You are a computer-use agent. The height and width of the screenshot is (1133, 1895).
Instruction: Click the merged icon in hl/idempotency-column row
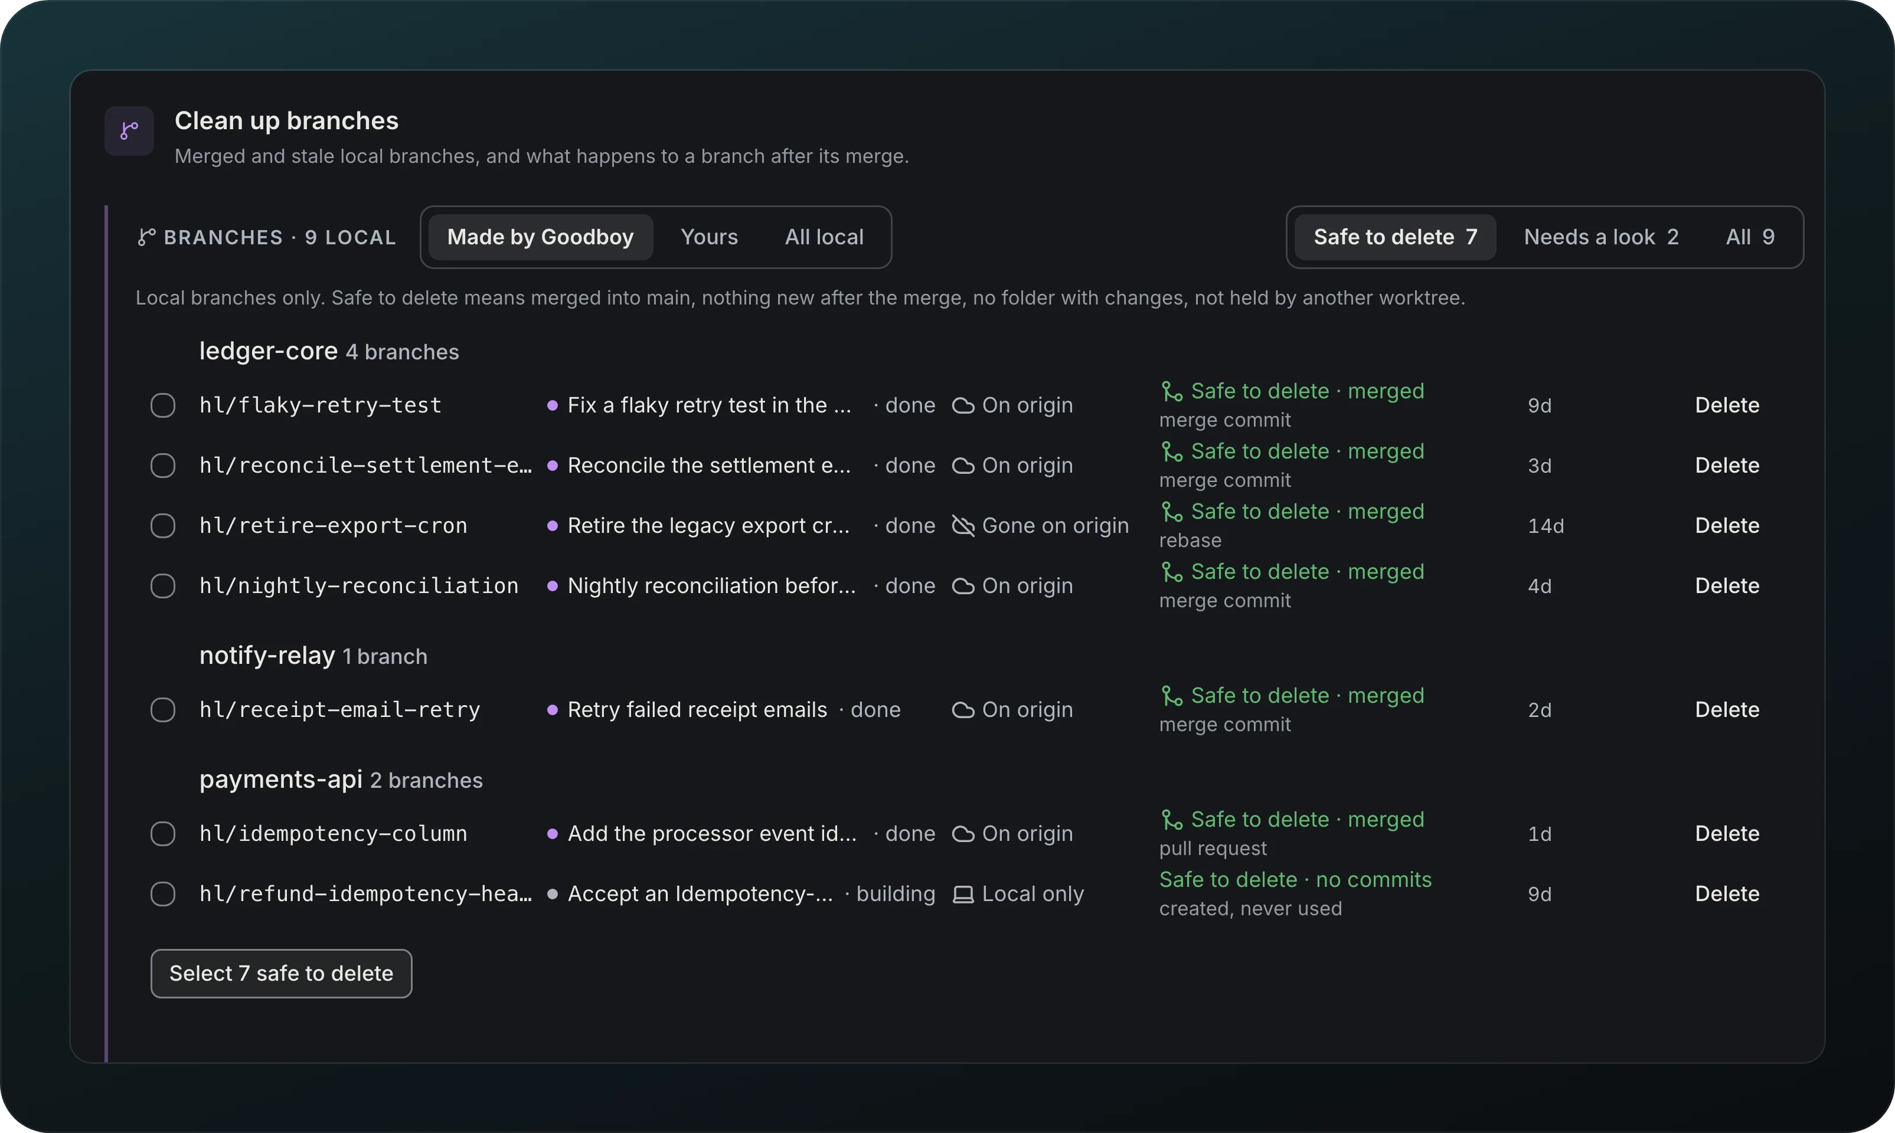point(1172,820)
